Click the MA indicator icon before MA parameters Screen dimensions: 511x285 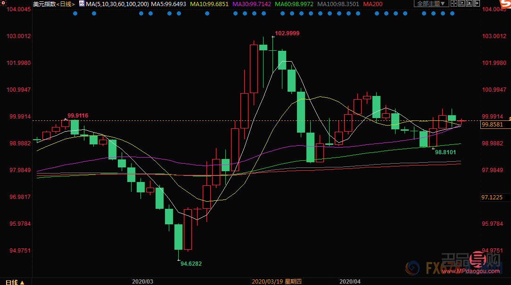pos(82,4)
